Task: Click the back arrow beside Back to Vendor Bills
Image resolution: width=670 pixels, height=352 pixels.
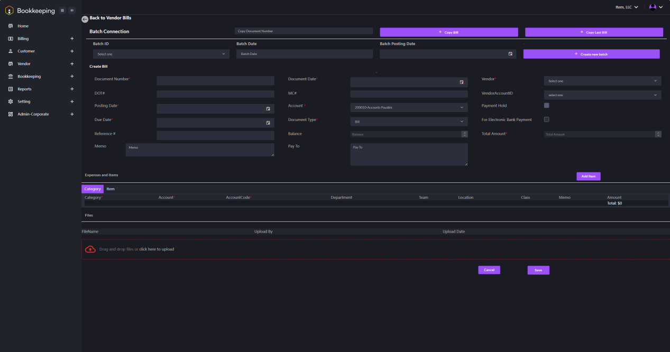Action: (85, 18)
